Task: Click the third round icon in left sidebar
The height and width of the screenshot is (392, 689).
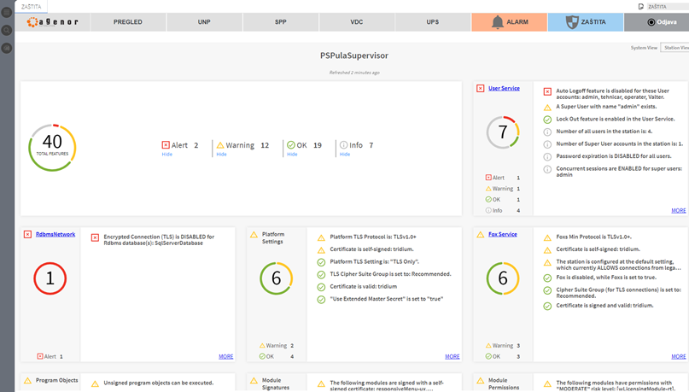Action: click(x=7, y=48)
